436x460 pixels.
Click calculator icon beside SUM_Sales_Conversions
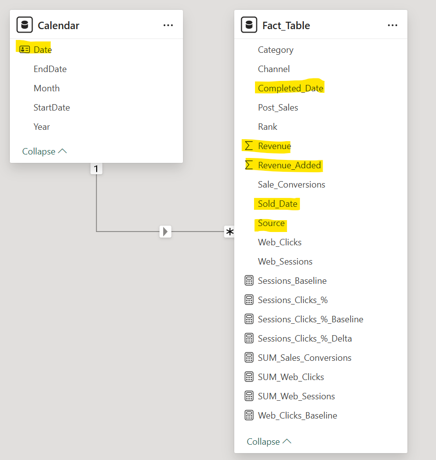click(x=249, y=358)
